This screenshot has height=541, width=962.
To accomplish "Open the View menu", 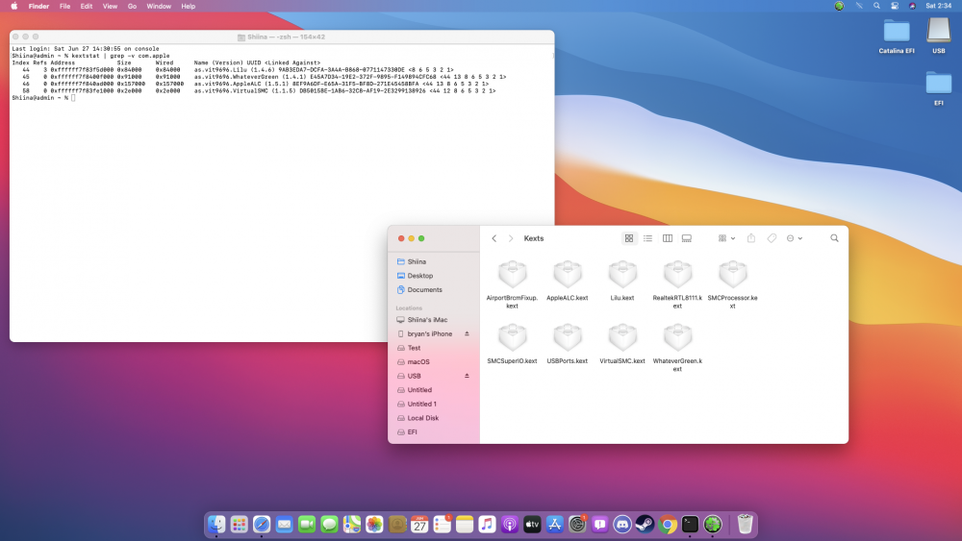I will [x=110, y=6].
